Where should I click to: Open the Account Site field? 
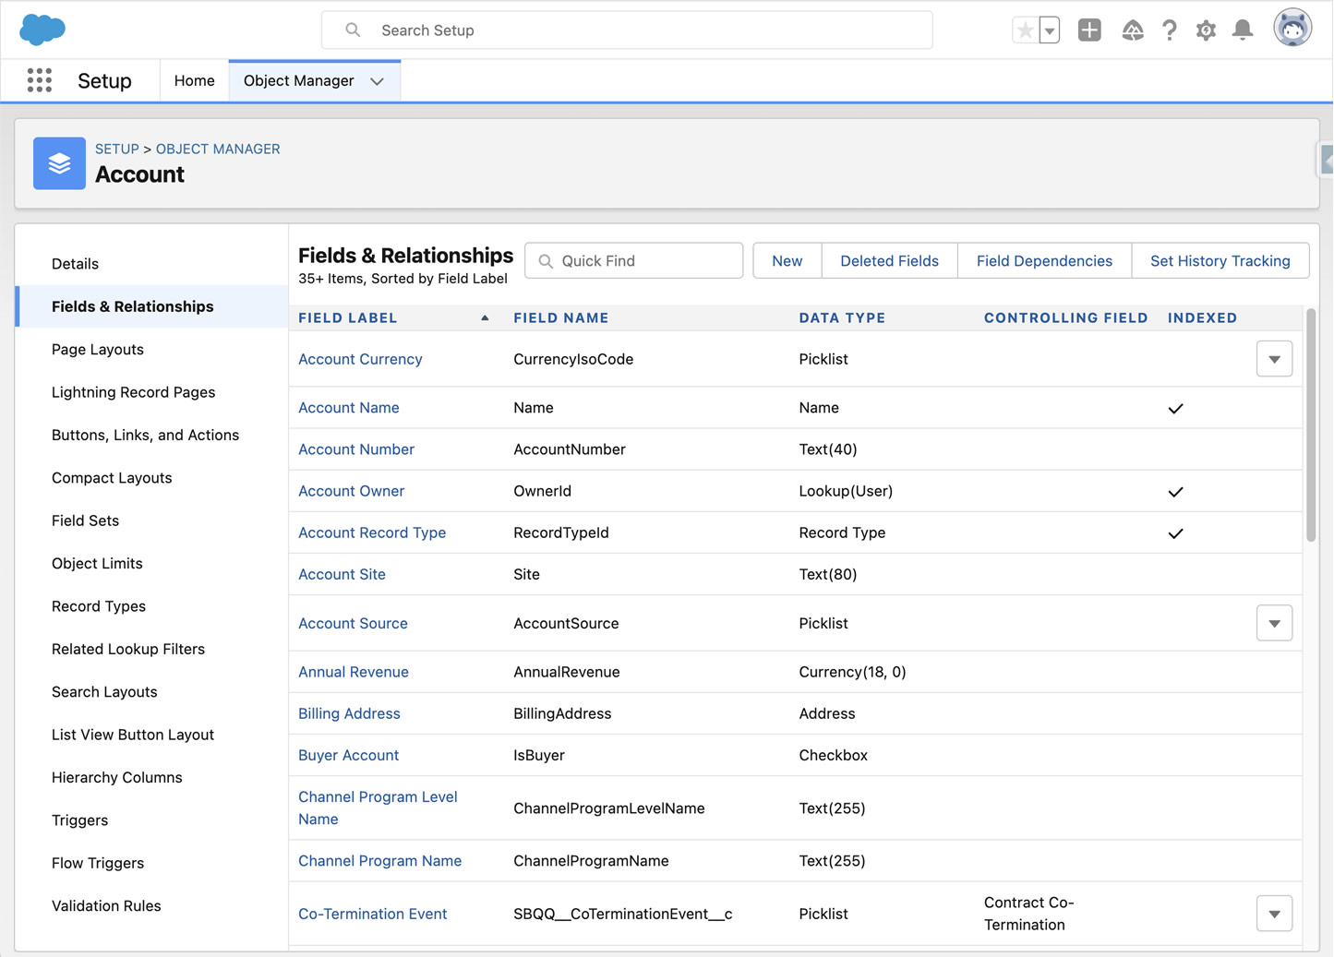point(342,574)
